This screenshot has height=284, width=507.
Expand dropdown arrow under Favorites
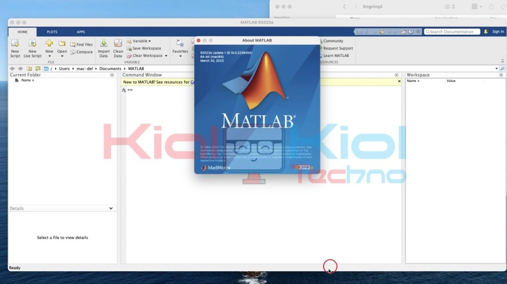coord(180,56)
